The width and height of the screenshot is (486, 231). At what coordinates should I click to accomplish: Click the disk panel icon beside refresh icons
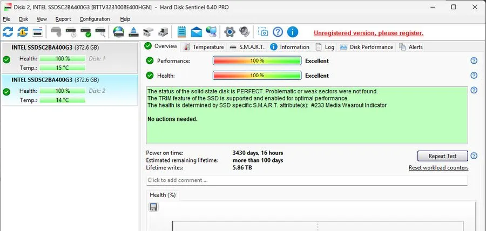pos(37,32)
